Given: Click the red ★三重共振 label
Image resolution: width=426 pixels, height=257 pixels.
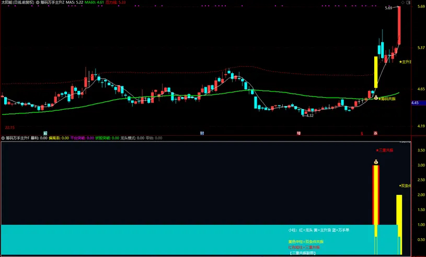Looking at the screenshot, I should [384, 150].
